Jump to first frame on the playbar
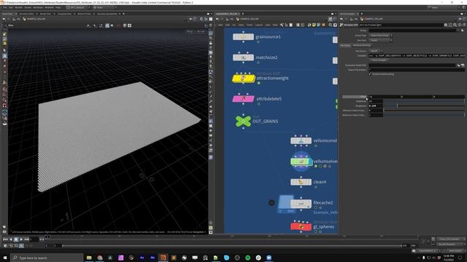The height and width of the screenshot is (262, 467). pyautogui.click(x=5, y=239)
